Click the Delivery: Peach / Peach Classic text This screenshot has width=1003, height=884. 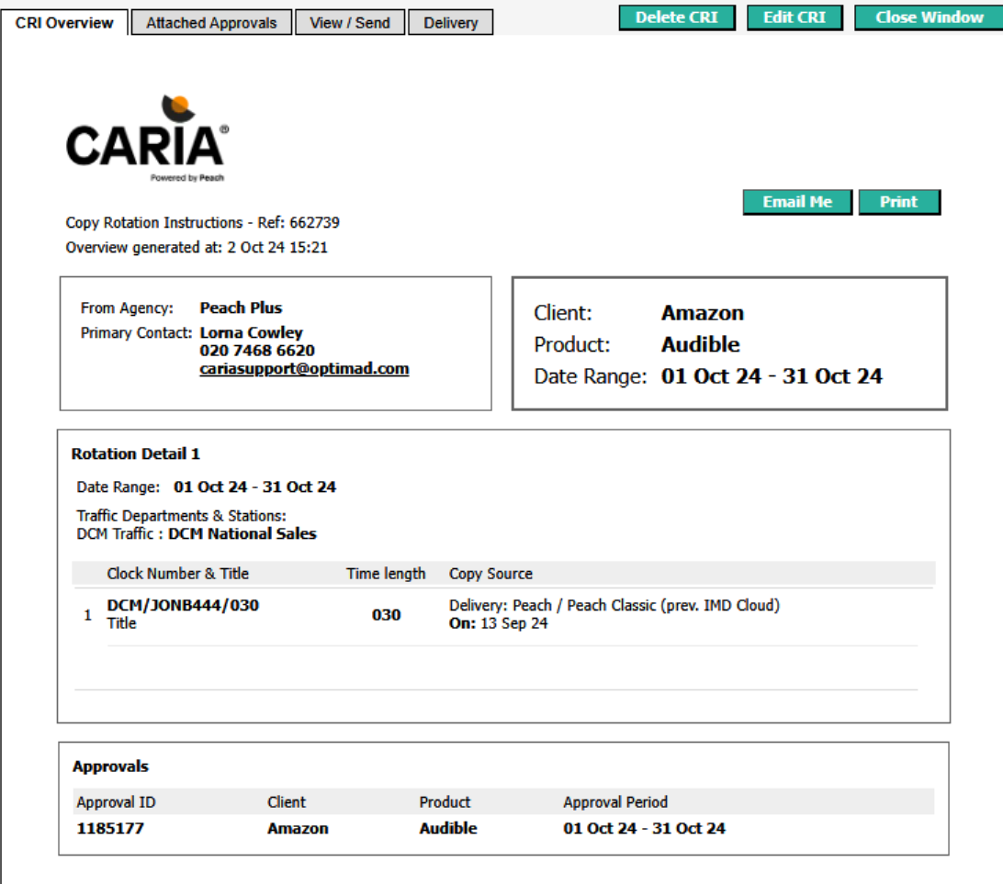(614, 605)
